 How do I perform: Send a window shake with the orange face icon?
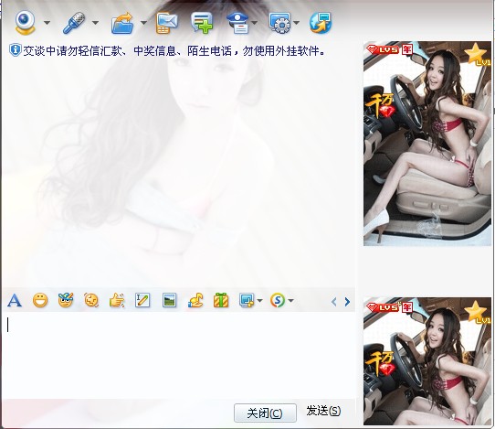tap(91, 300)
